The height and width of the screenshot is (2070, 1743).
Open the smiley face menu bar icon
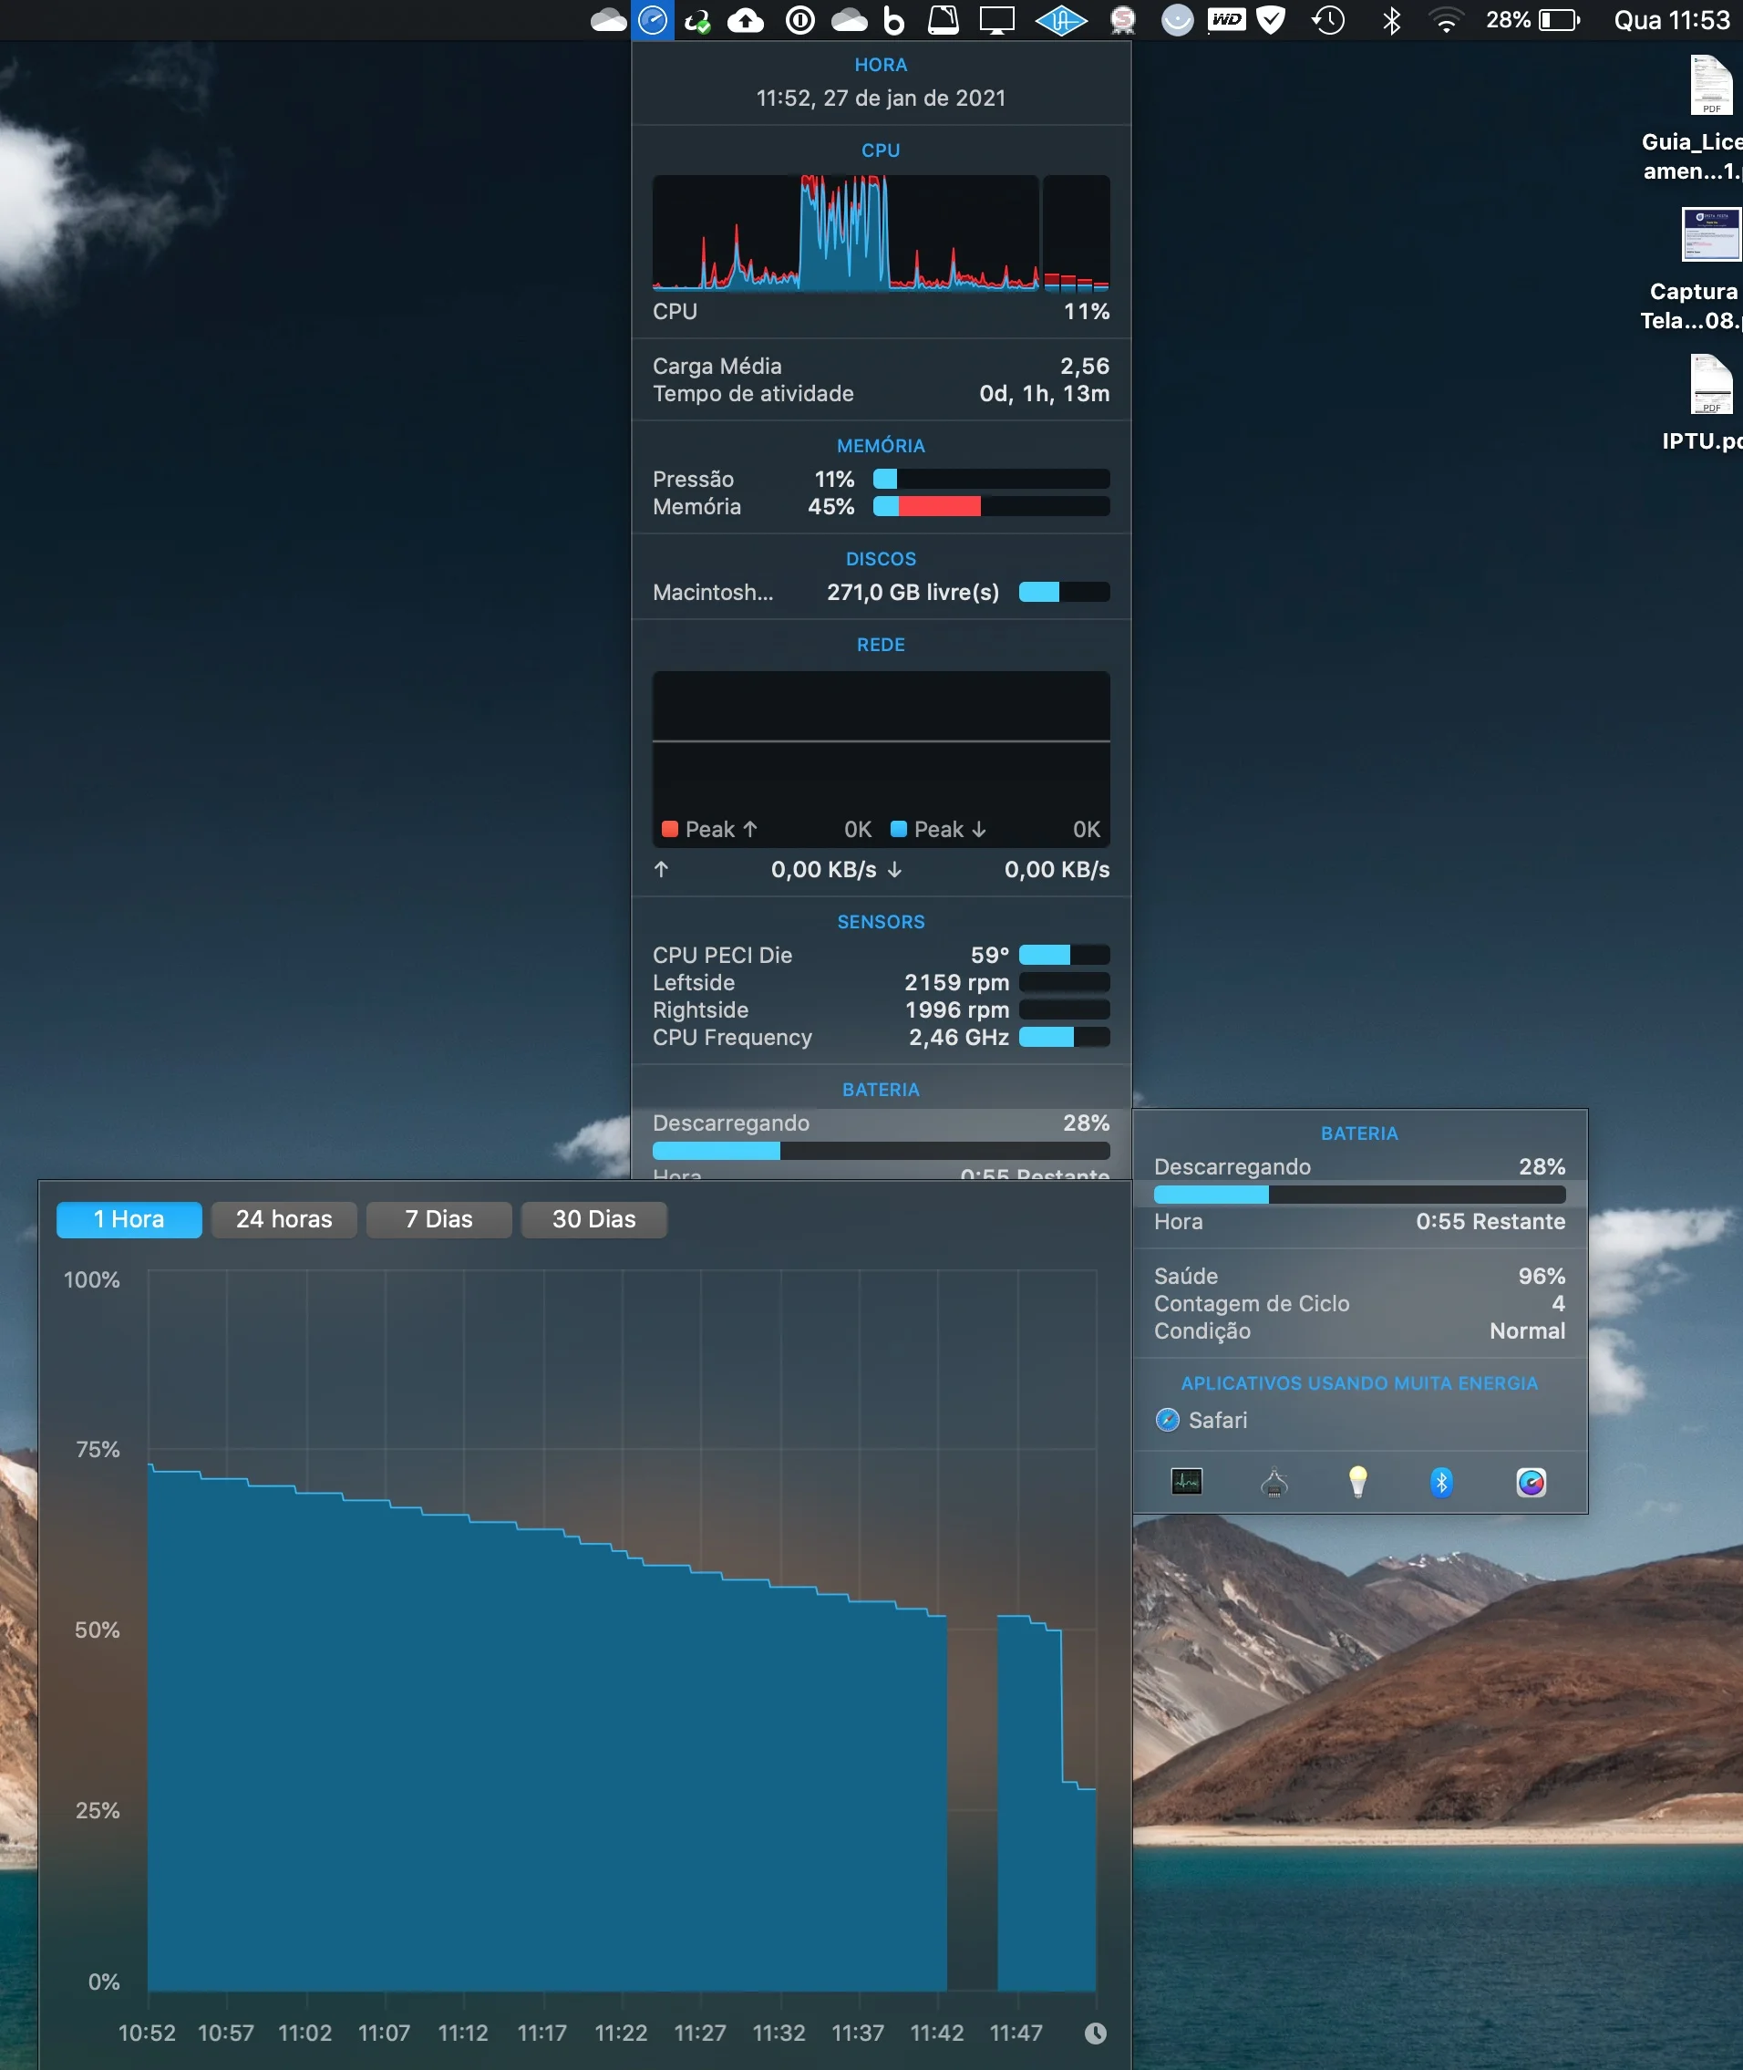[1177, 20]
